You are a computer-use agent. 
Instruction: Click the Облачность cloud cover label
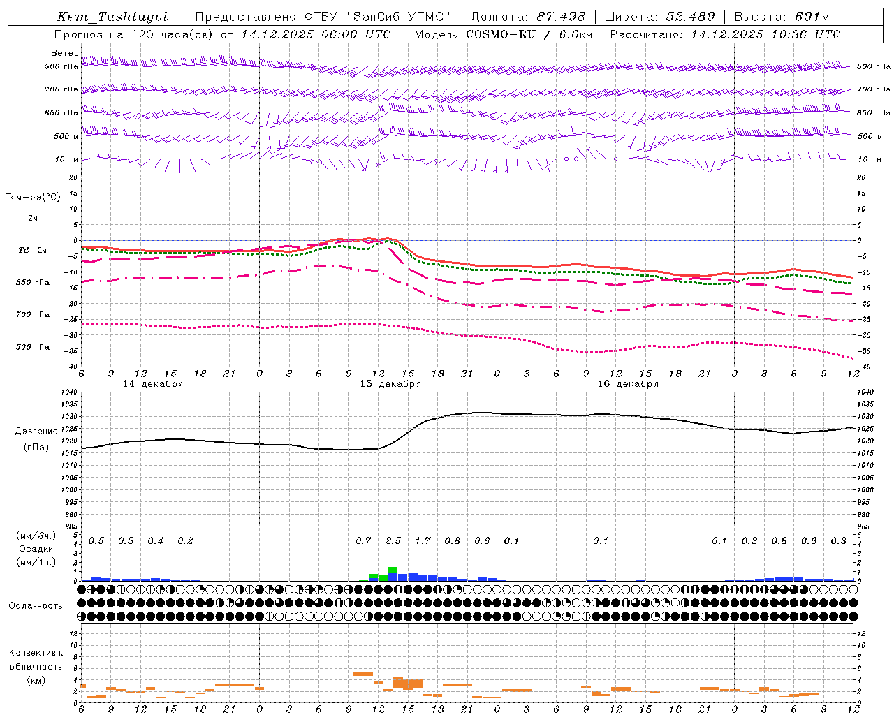[36, 606]
